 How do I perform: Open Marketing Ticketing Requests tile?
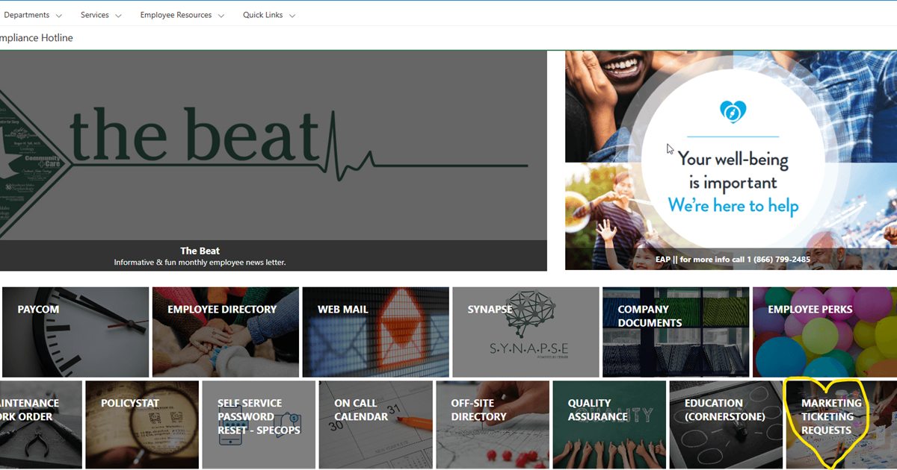point(842,424)
